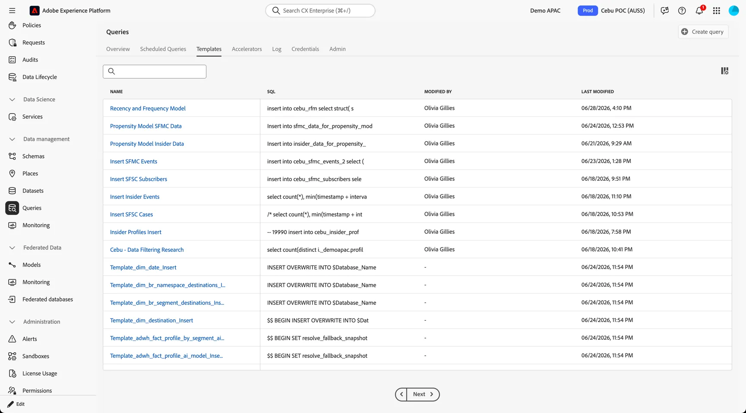
Task: Collapse the Data Science section
Action: point(12,100)
